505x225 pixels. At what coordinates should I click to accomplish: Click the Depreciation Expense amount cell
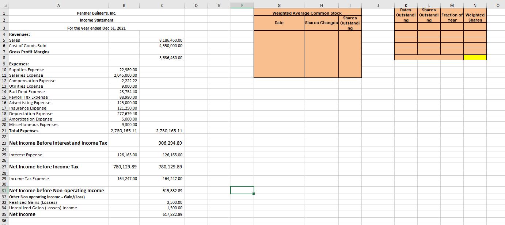tap(124, 114)
